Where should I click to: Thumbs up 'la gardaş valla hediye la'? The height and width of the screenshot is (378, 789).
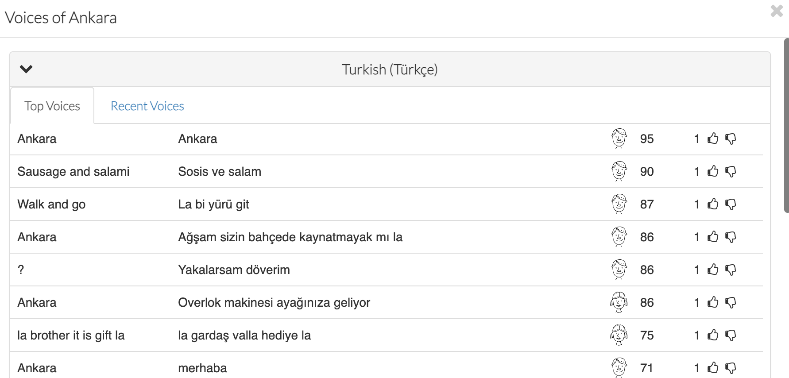click(713, 335)
